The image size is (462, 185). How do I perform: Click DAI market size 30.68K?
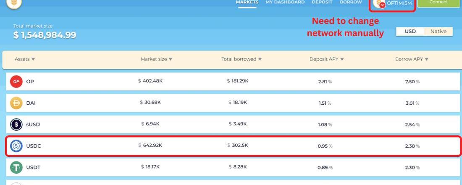[x=150, y=103]
